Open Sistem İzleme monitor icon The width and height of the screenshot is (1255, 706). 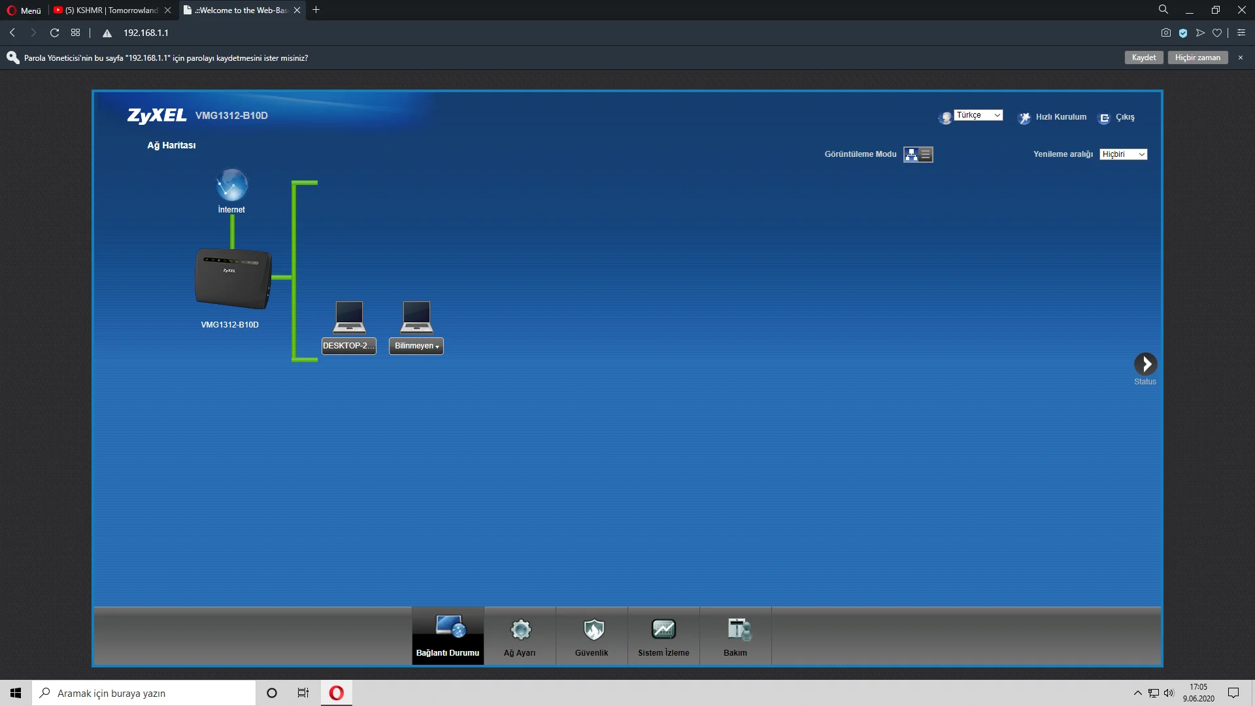pyautogui.click(x=663, y=630)
